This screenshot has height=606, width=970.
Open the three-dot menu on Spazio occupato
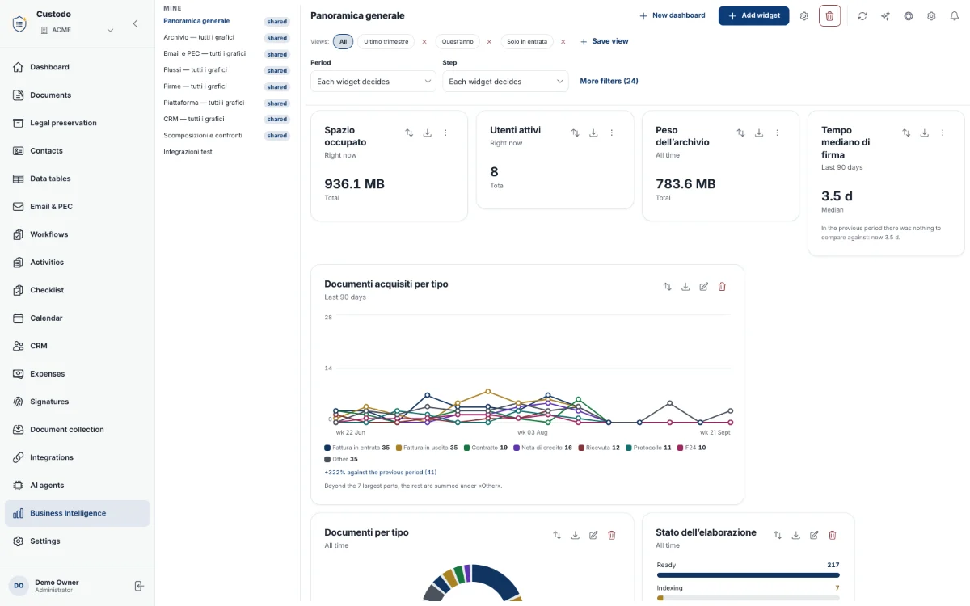pos(445,133)
